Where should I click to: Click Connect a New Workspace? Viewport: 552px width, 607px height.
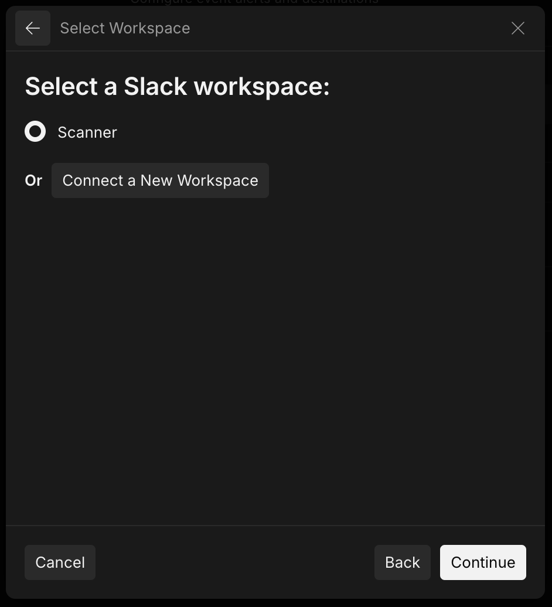pyautogui.click(x=160, y=180)
